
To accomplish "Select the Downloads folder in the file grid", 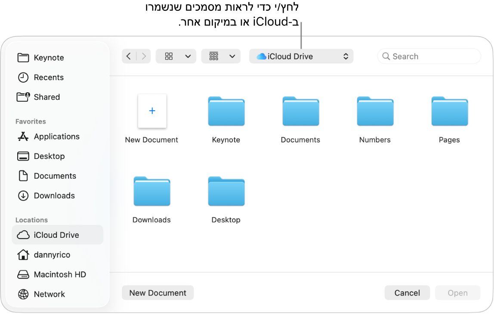I will tap(152, 191).
